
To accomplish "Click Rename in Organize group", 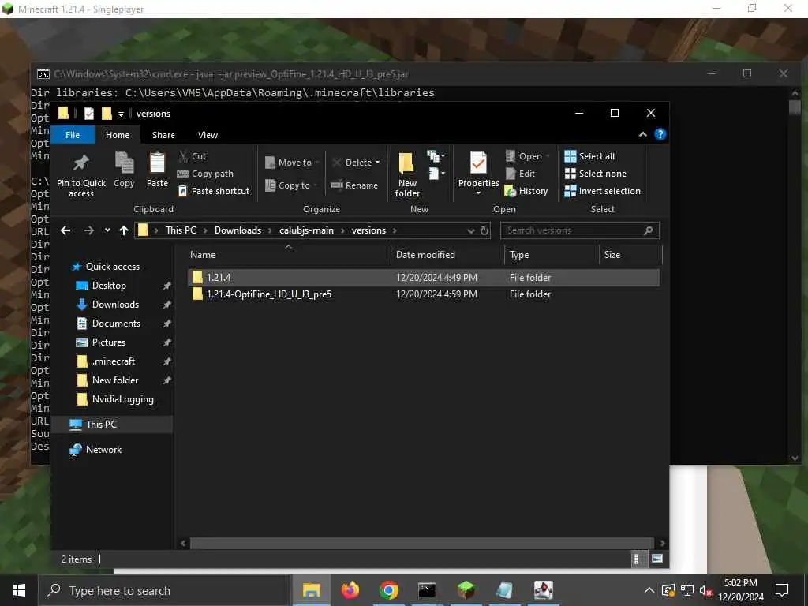I will click(x=354, y=185).
